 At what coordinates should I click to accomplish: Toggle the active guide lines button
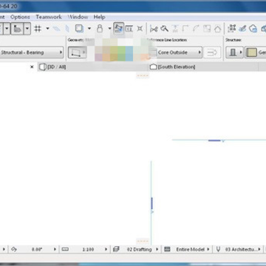(x=118, y=28)
